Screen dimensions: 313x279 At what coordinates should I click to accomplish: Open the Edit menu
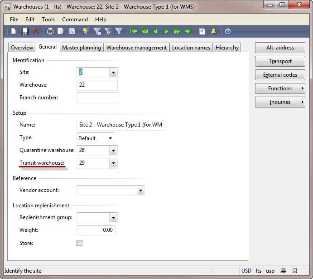click(x=30, y=20)
